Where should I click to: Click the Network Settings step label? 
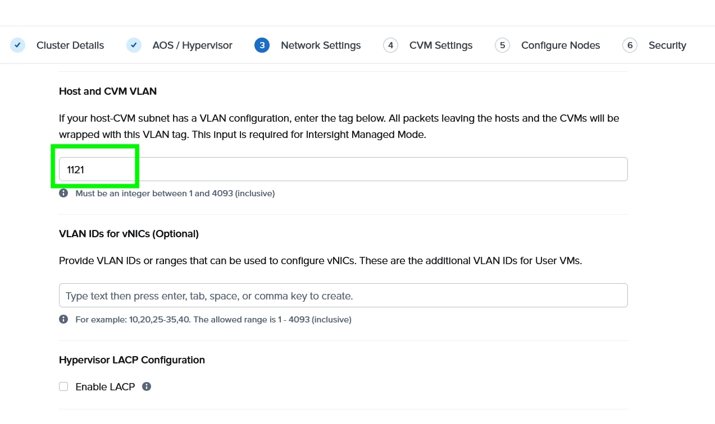[321, 45]
